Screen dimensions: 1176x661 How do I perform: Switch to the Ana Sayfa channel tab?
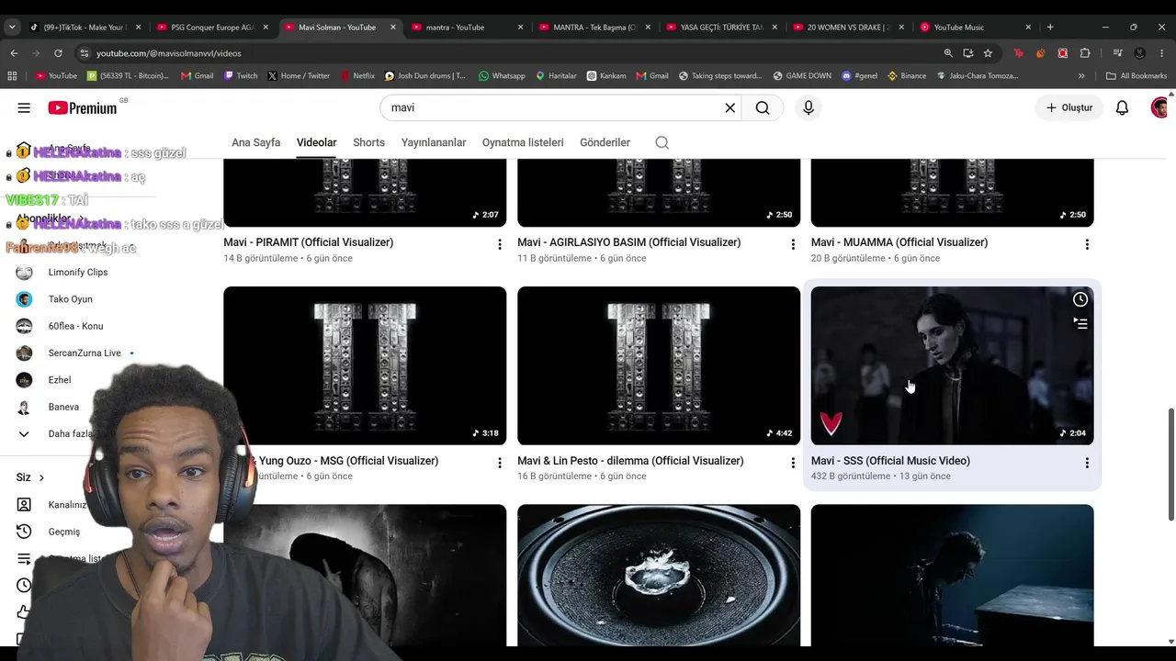(255, 142)
